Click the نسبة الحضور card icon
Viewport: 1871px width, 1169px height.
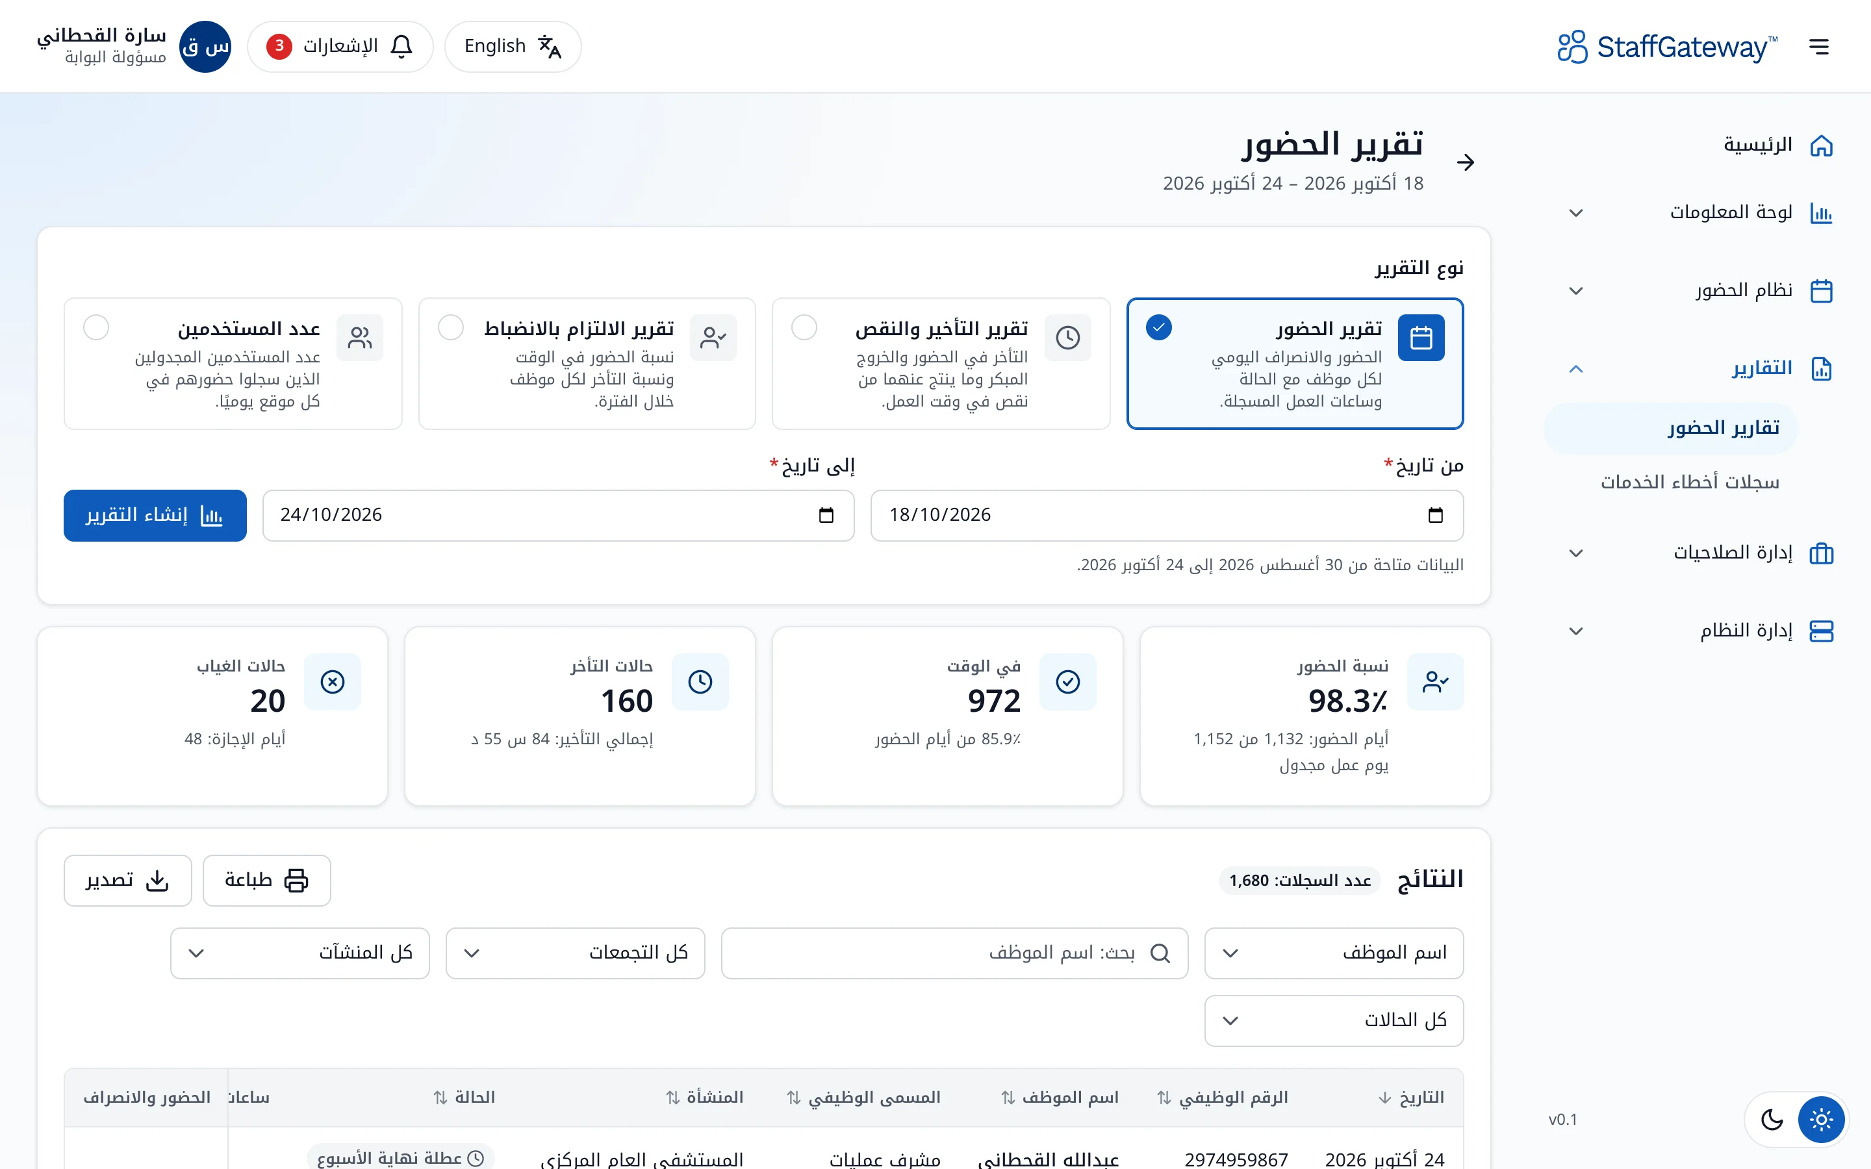click(x=1435, y=682)
